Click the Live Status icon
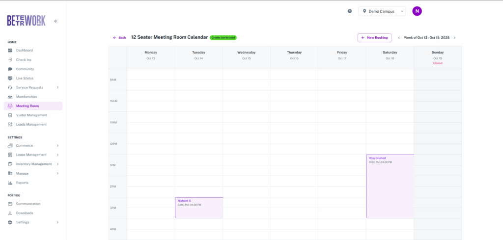The height and width of the screenshot is (240, 503). 10,79
